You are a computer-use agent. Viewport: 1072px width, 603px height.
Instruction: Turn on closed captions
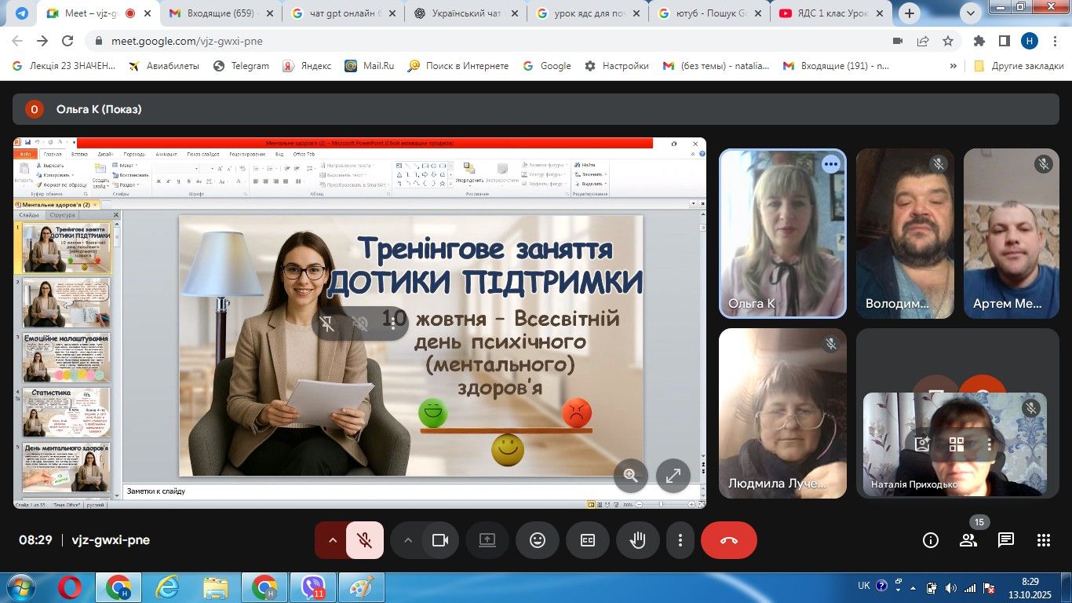(588, 540)
